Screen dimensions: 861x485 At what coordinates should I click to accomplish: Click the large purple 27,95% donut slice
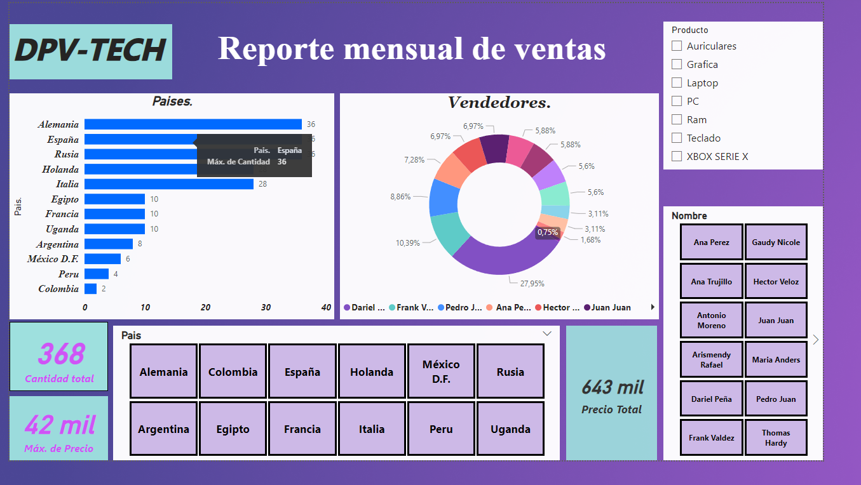(502, 260)
